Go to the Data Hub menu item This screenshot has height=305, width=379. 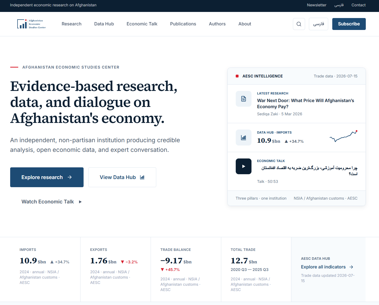point(104,24)
